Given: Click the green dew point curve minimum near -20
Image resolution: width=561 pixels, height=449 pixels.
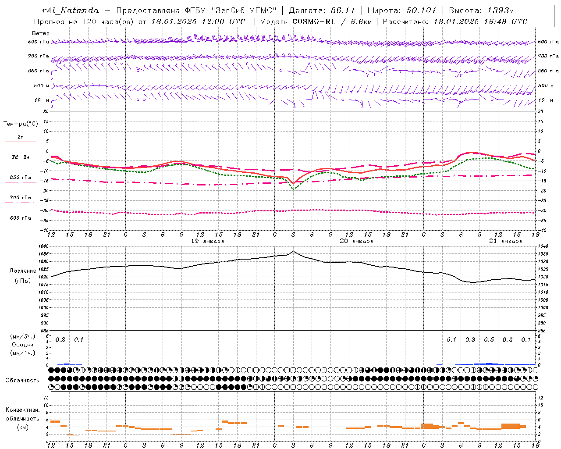Looking at the screenshot, I should pyautogui.click(x=293, y=189).
